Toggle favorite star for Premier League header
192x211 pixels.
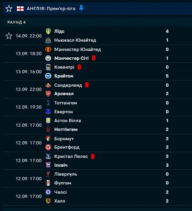coord(9,8)
